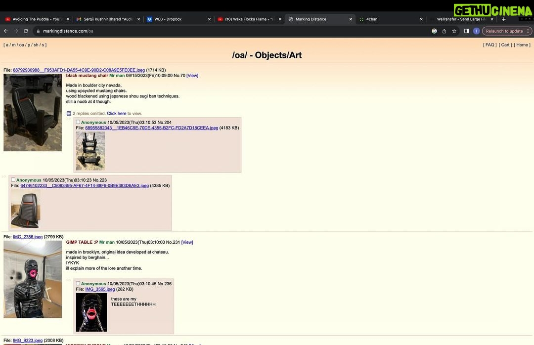Bookmark this page with the star icon
This screenshot has width=534, height=345.
454,31
